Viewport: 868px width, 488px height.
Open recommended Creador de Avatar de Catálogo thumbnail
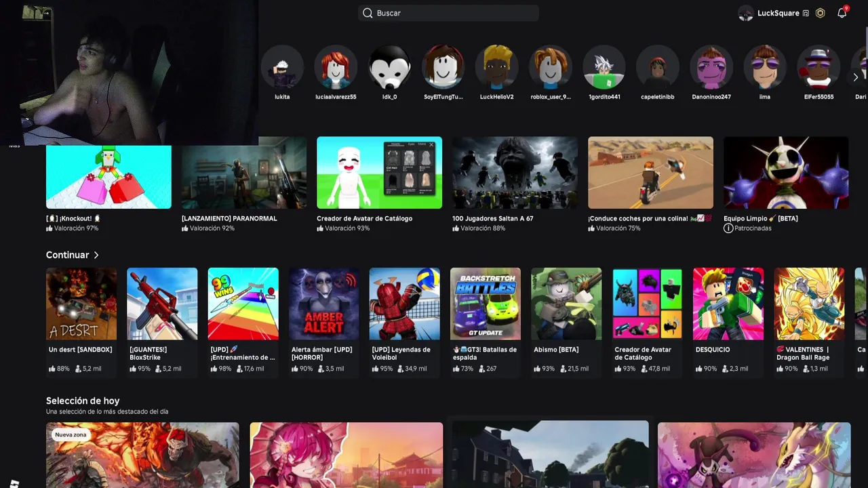pos(379,173)
